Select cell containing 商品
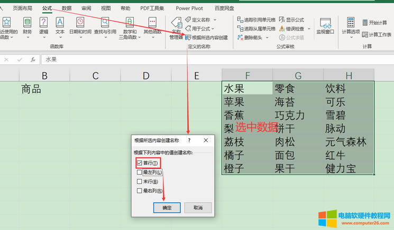Image resolution: width=394 pixels, height=230 pixels. tap(44, 89)
